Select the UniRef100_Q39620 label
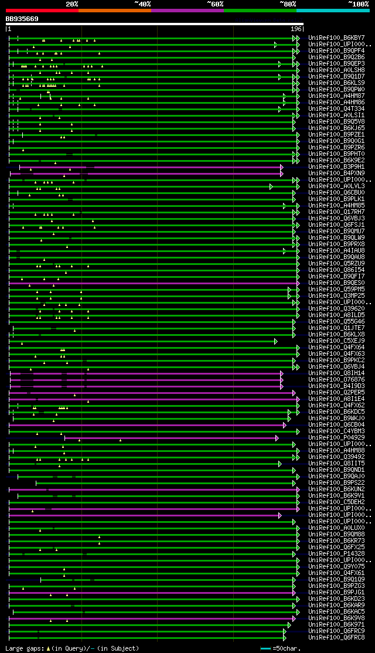Screen dimensions: 375x653 tap(337, 308)
